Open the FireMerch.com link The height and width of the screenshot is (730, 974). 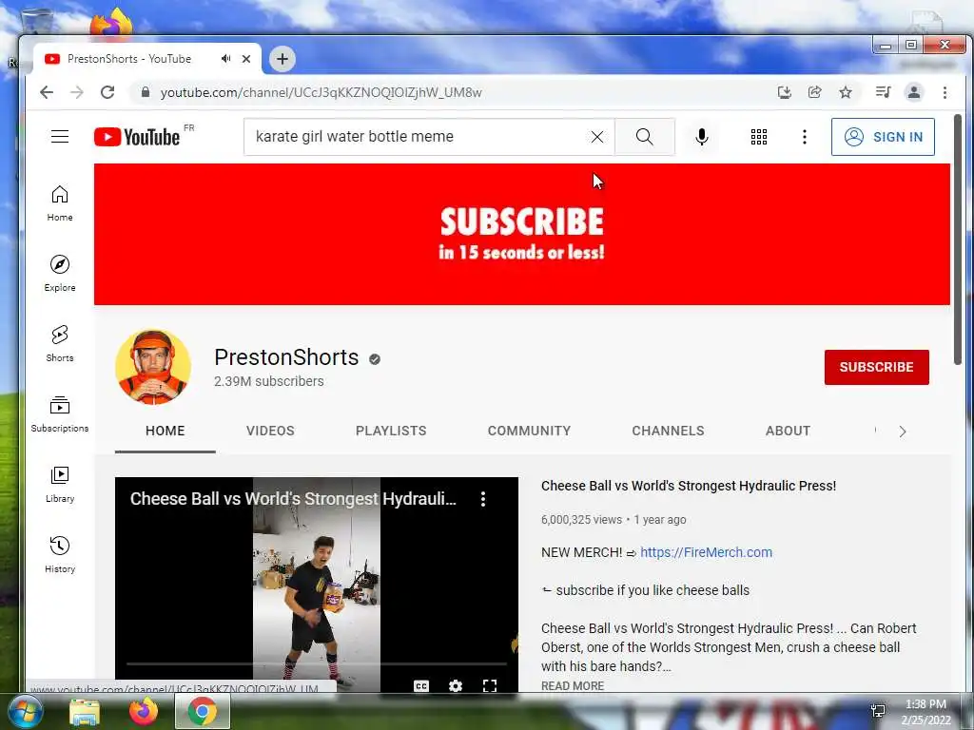tap(707, 552)
